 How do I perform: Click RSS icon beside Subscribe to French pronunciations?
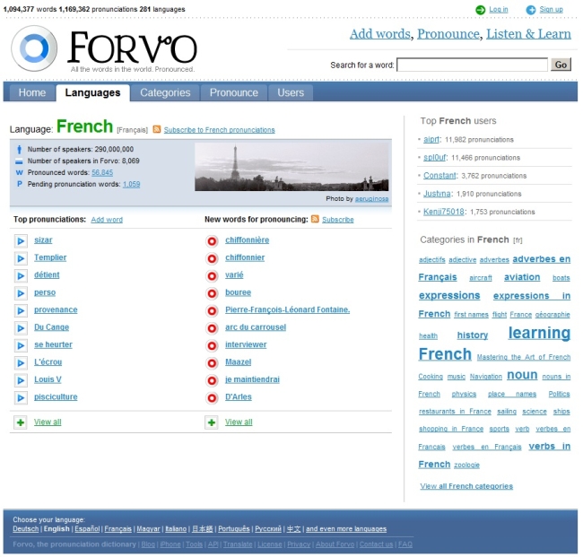pos(157,129)
